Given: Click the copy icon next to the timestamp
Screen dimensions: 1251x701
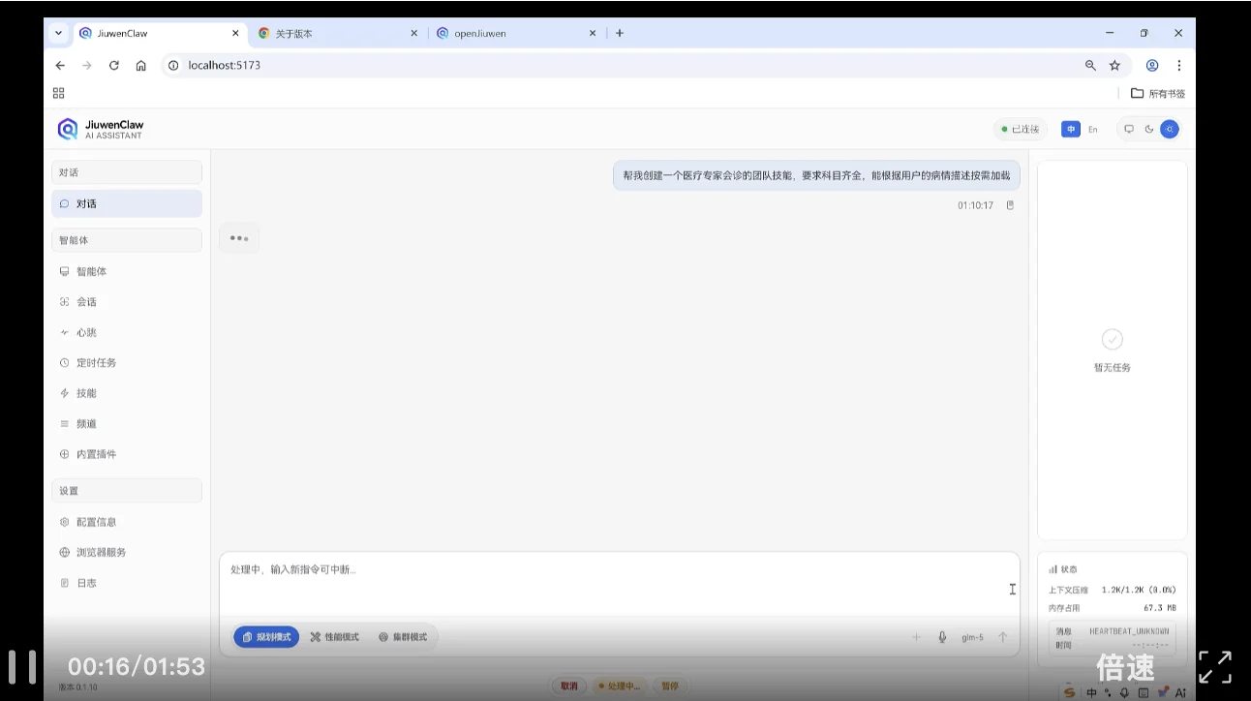Looking at the screenshot, I should coord(1009,204).
